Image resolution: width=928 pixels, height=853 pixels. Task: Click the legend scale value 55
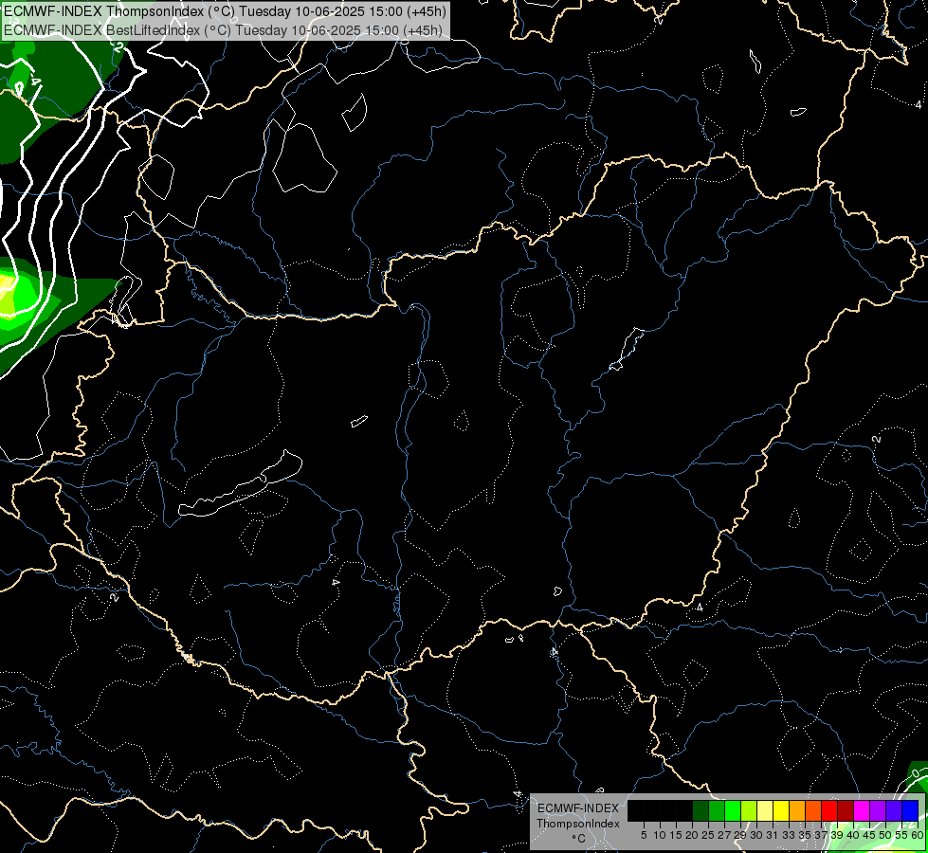coord(901,835)
